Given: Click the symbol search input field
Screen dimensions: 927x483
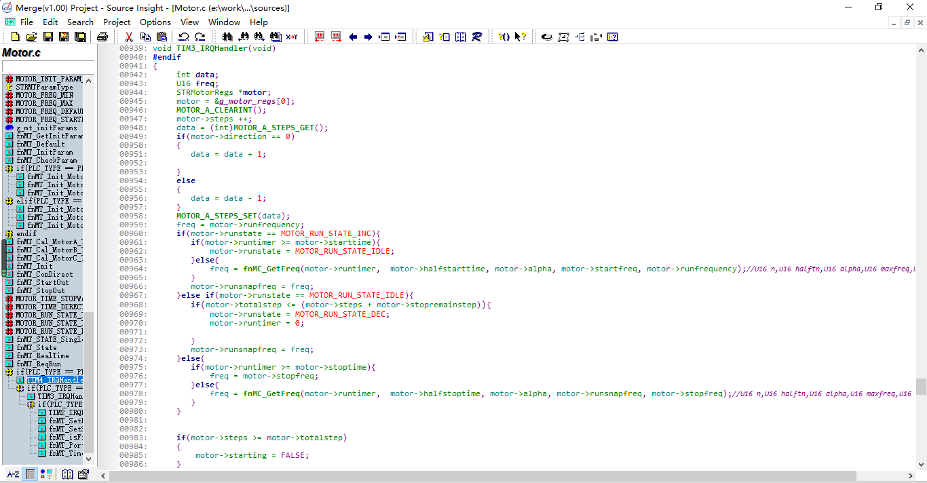Looking at the screenshot, I should [x=48, y=66].
